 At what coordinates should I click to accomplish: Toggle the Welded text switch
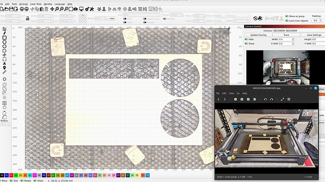point(164,19)
